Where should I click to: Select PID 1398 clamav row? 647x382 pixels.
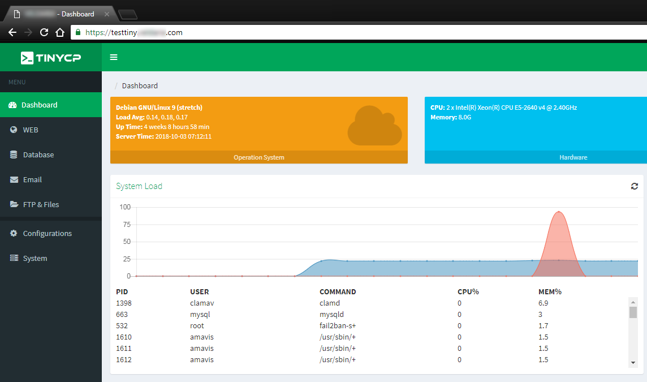pyautogui.click(x=372, y=303)
